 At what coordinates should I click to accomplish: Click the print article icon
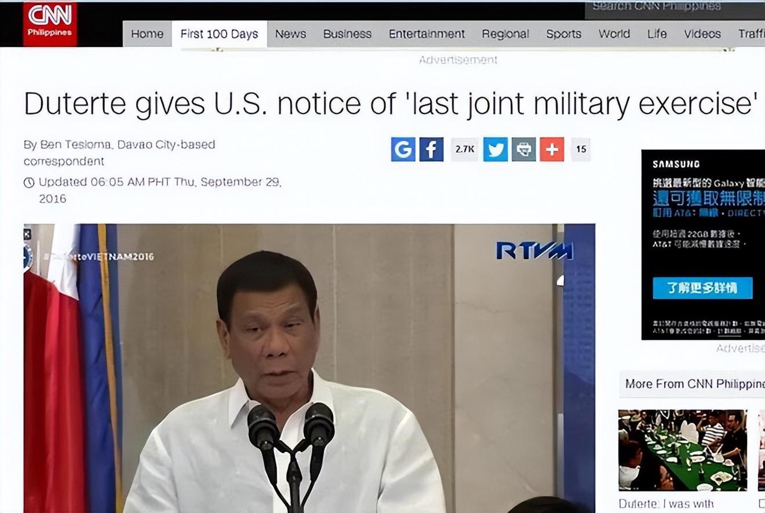point(524,149)
